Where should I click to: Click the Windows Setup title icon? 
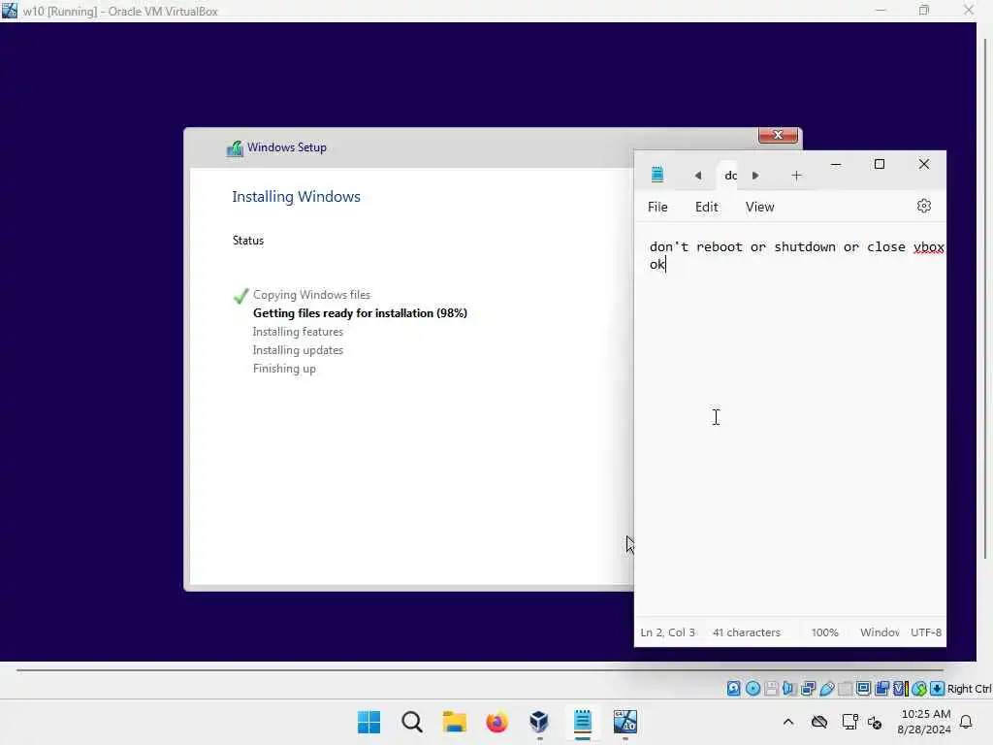click(x=235, y=148)
